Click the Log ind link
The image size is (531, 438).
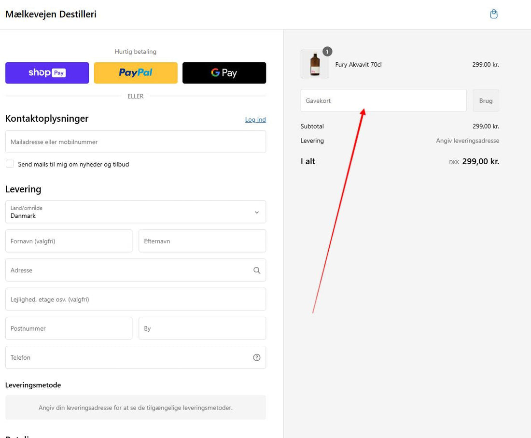255,120
